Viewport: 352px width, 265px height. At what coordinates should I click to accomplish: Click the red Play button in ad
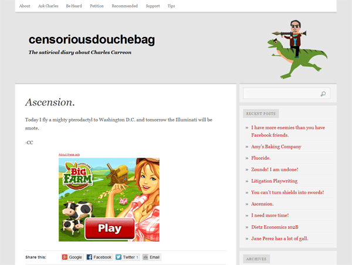pyautogui.click(x=110, y=229)
